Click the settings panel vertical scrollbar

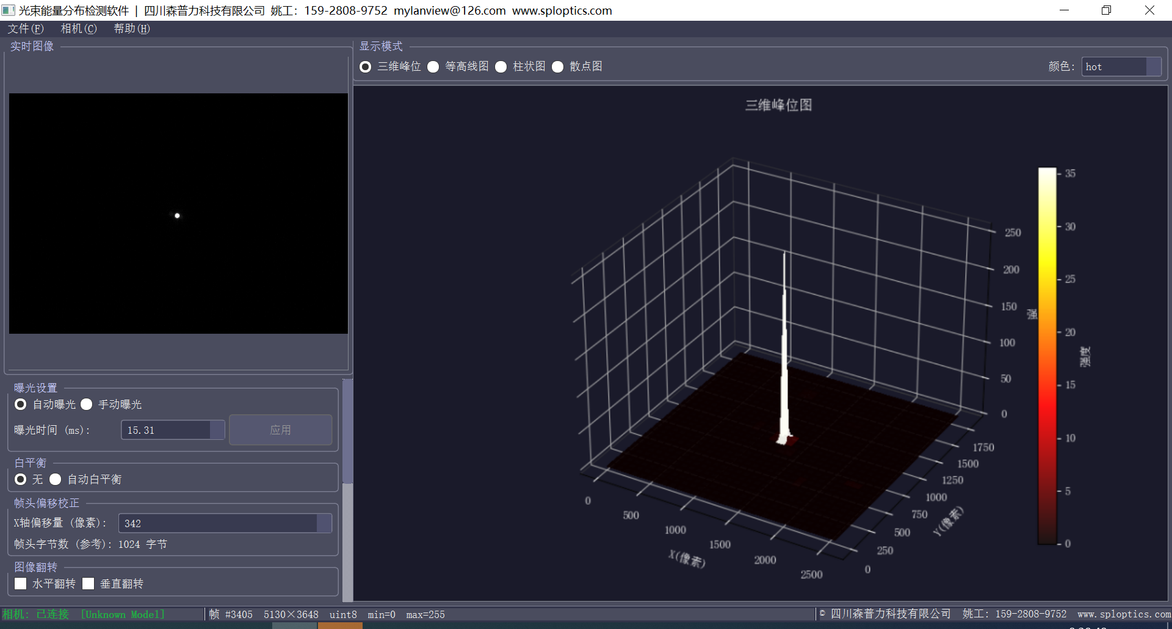(x=347, y=430)
